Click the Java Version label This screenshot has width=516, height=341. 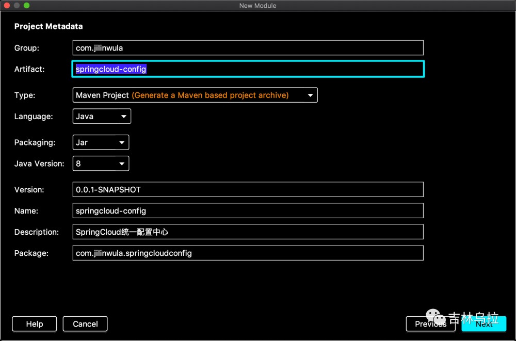click(39, 164)
